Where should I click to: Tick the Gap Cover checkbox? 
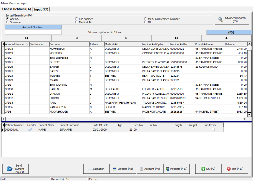click(x=213, y=130)
